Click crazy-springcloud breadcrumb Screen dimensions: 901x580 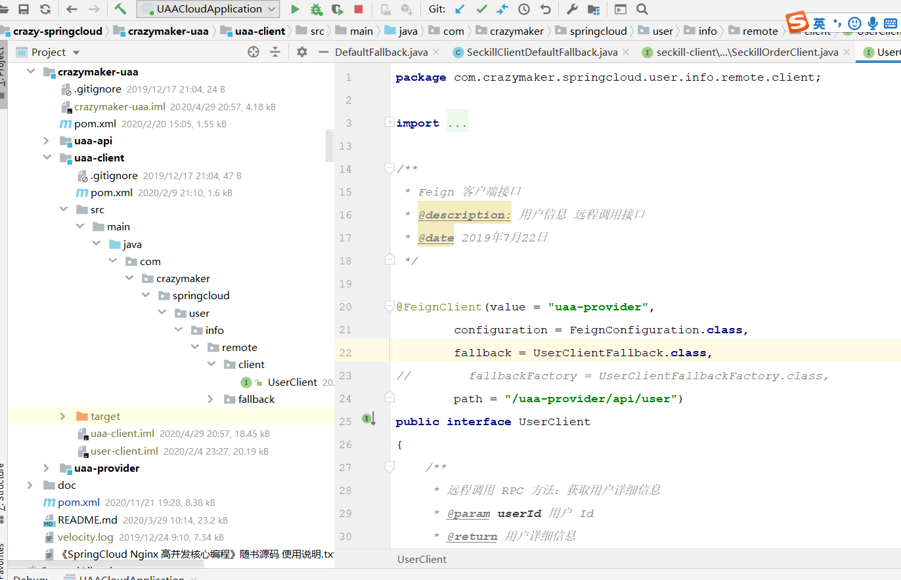(58, 31)
